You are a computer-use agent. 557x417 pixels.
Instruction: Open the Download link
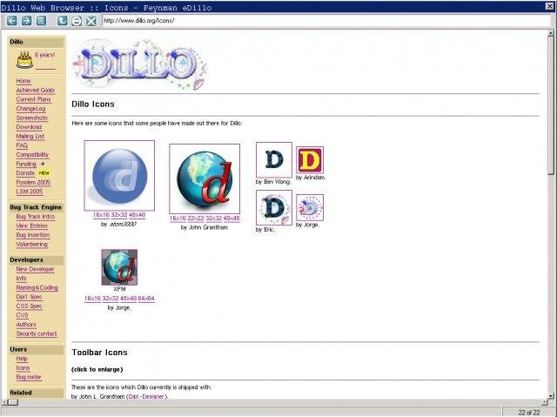(x=29, y=127)
